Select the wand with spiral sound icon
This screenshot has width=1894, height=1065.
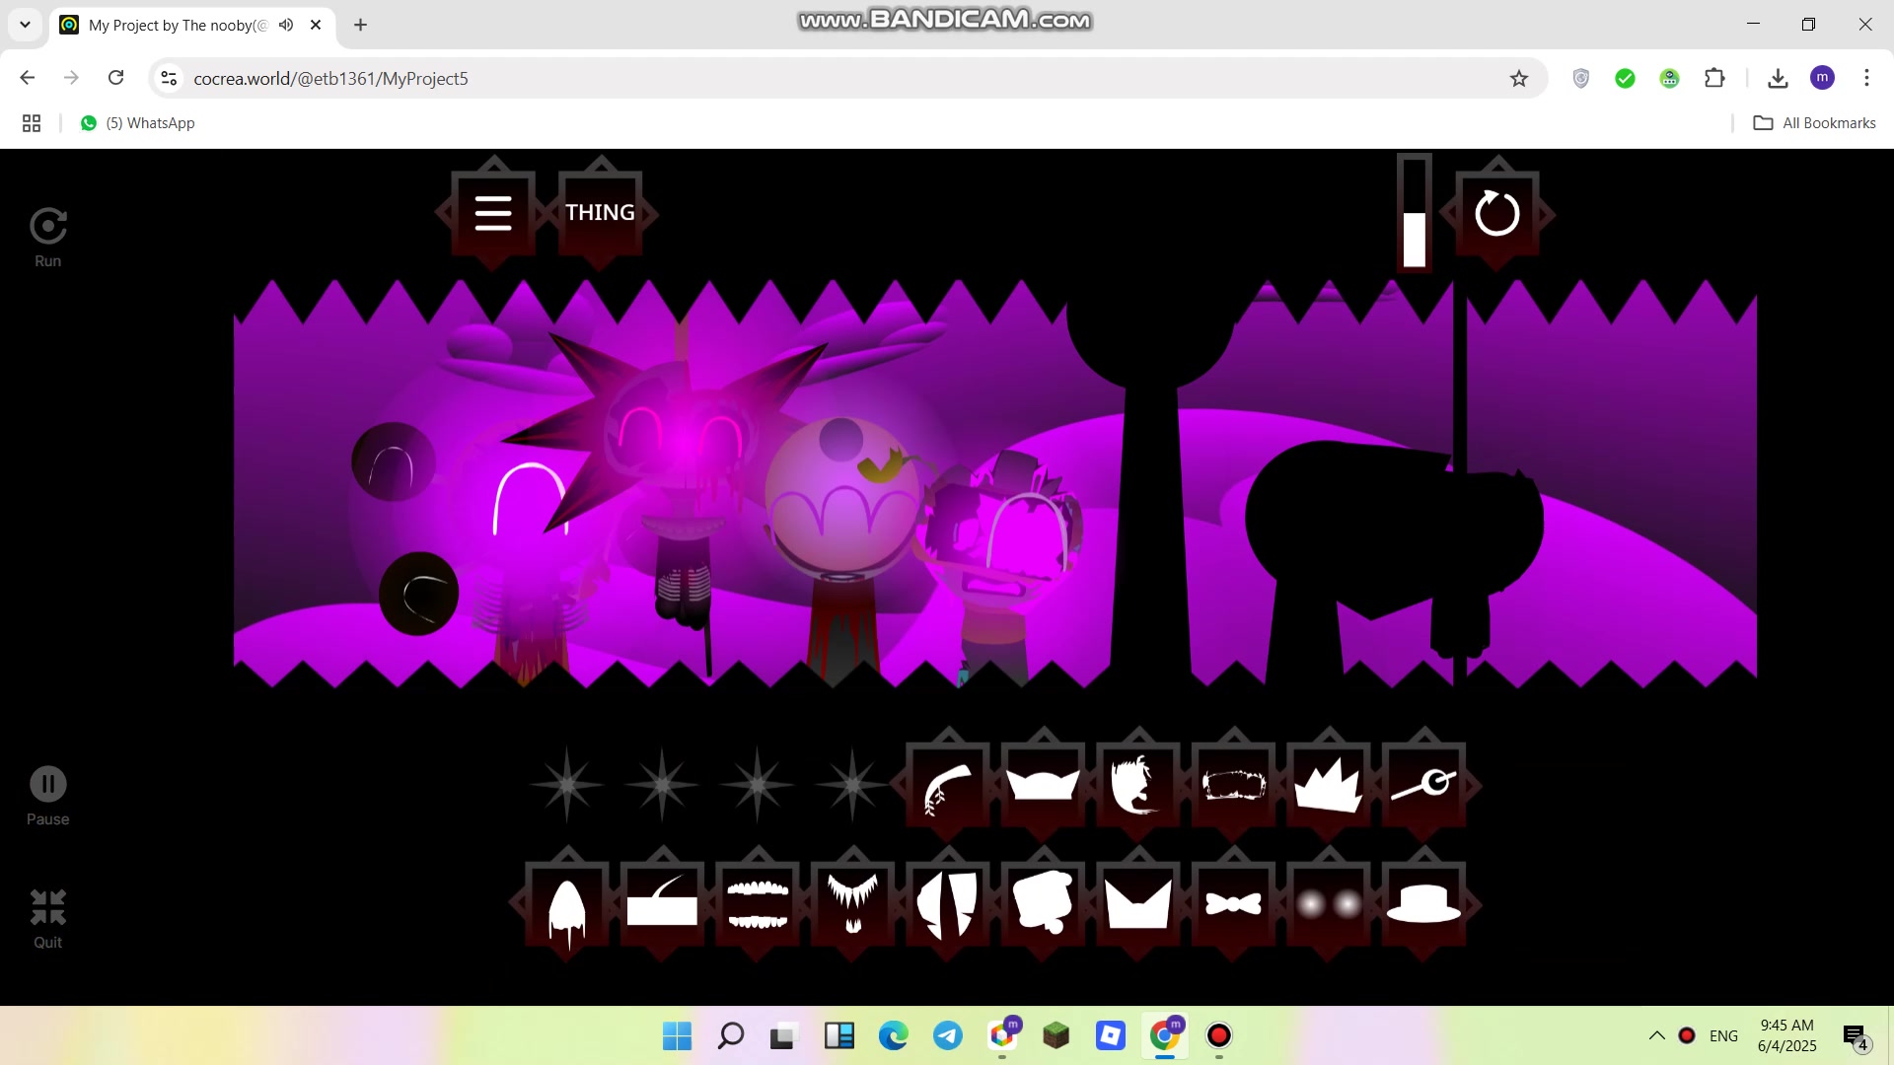coord(1423,786)
